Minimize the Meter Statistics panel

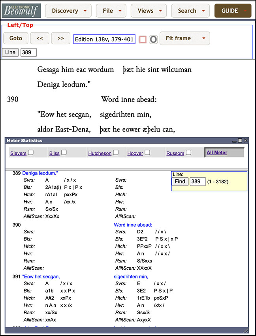234,141
